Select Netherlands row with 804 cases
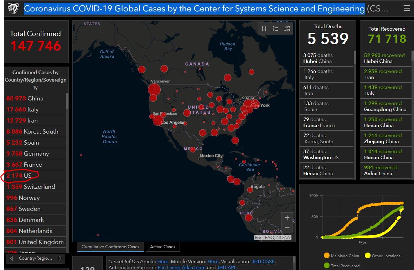This screenshot has height=270, width=414. 35,231
